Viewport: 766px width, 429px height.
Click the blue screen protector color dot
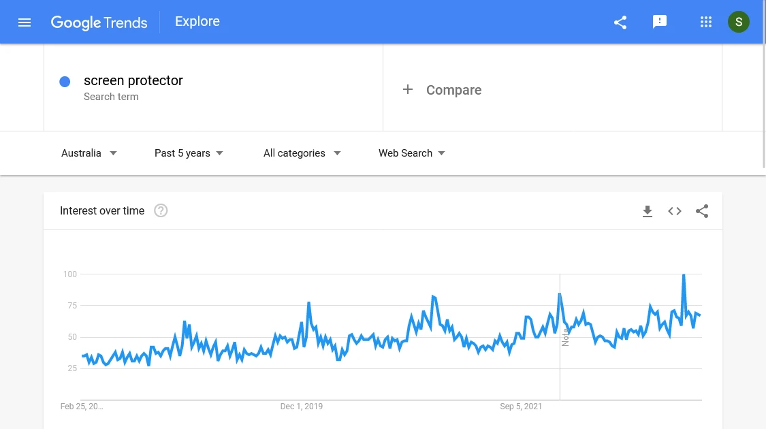pos(65,82)
